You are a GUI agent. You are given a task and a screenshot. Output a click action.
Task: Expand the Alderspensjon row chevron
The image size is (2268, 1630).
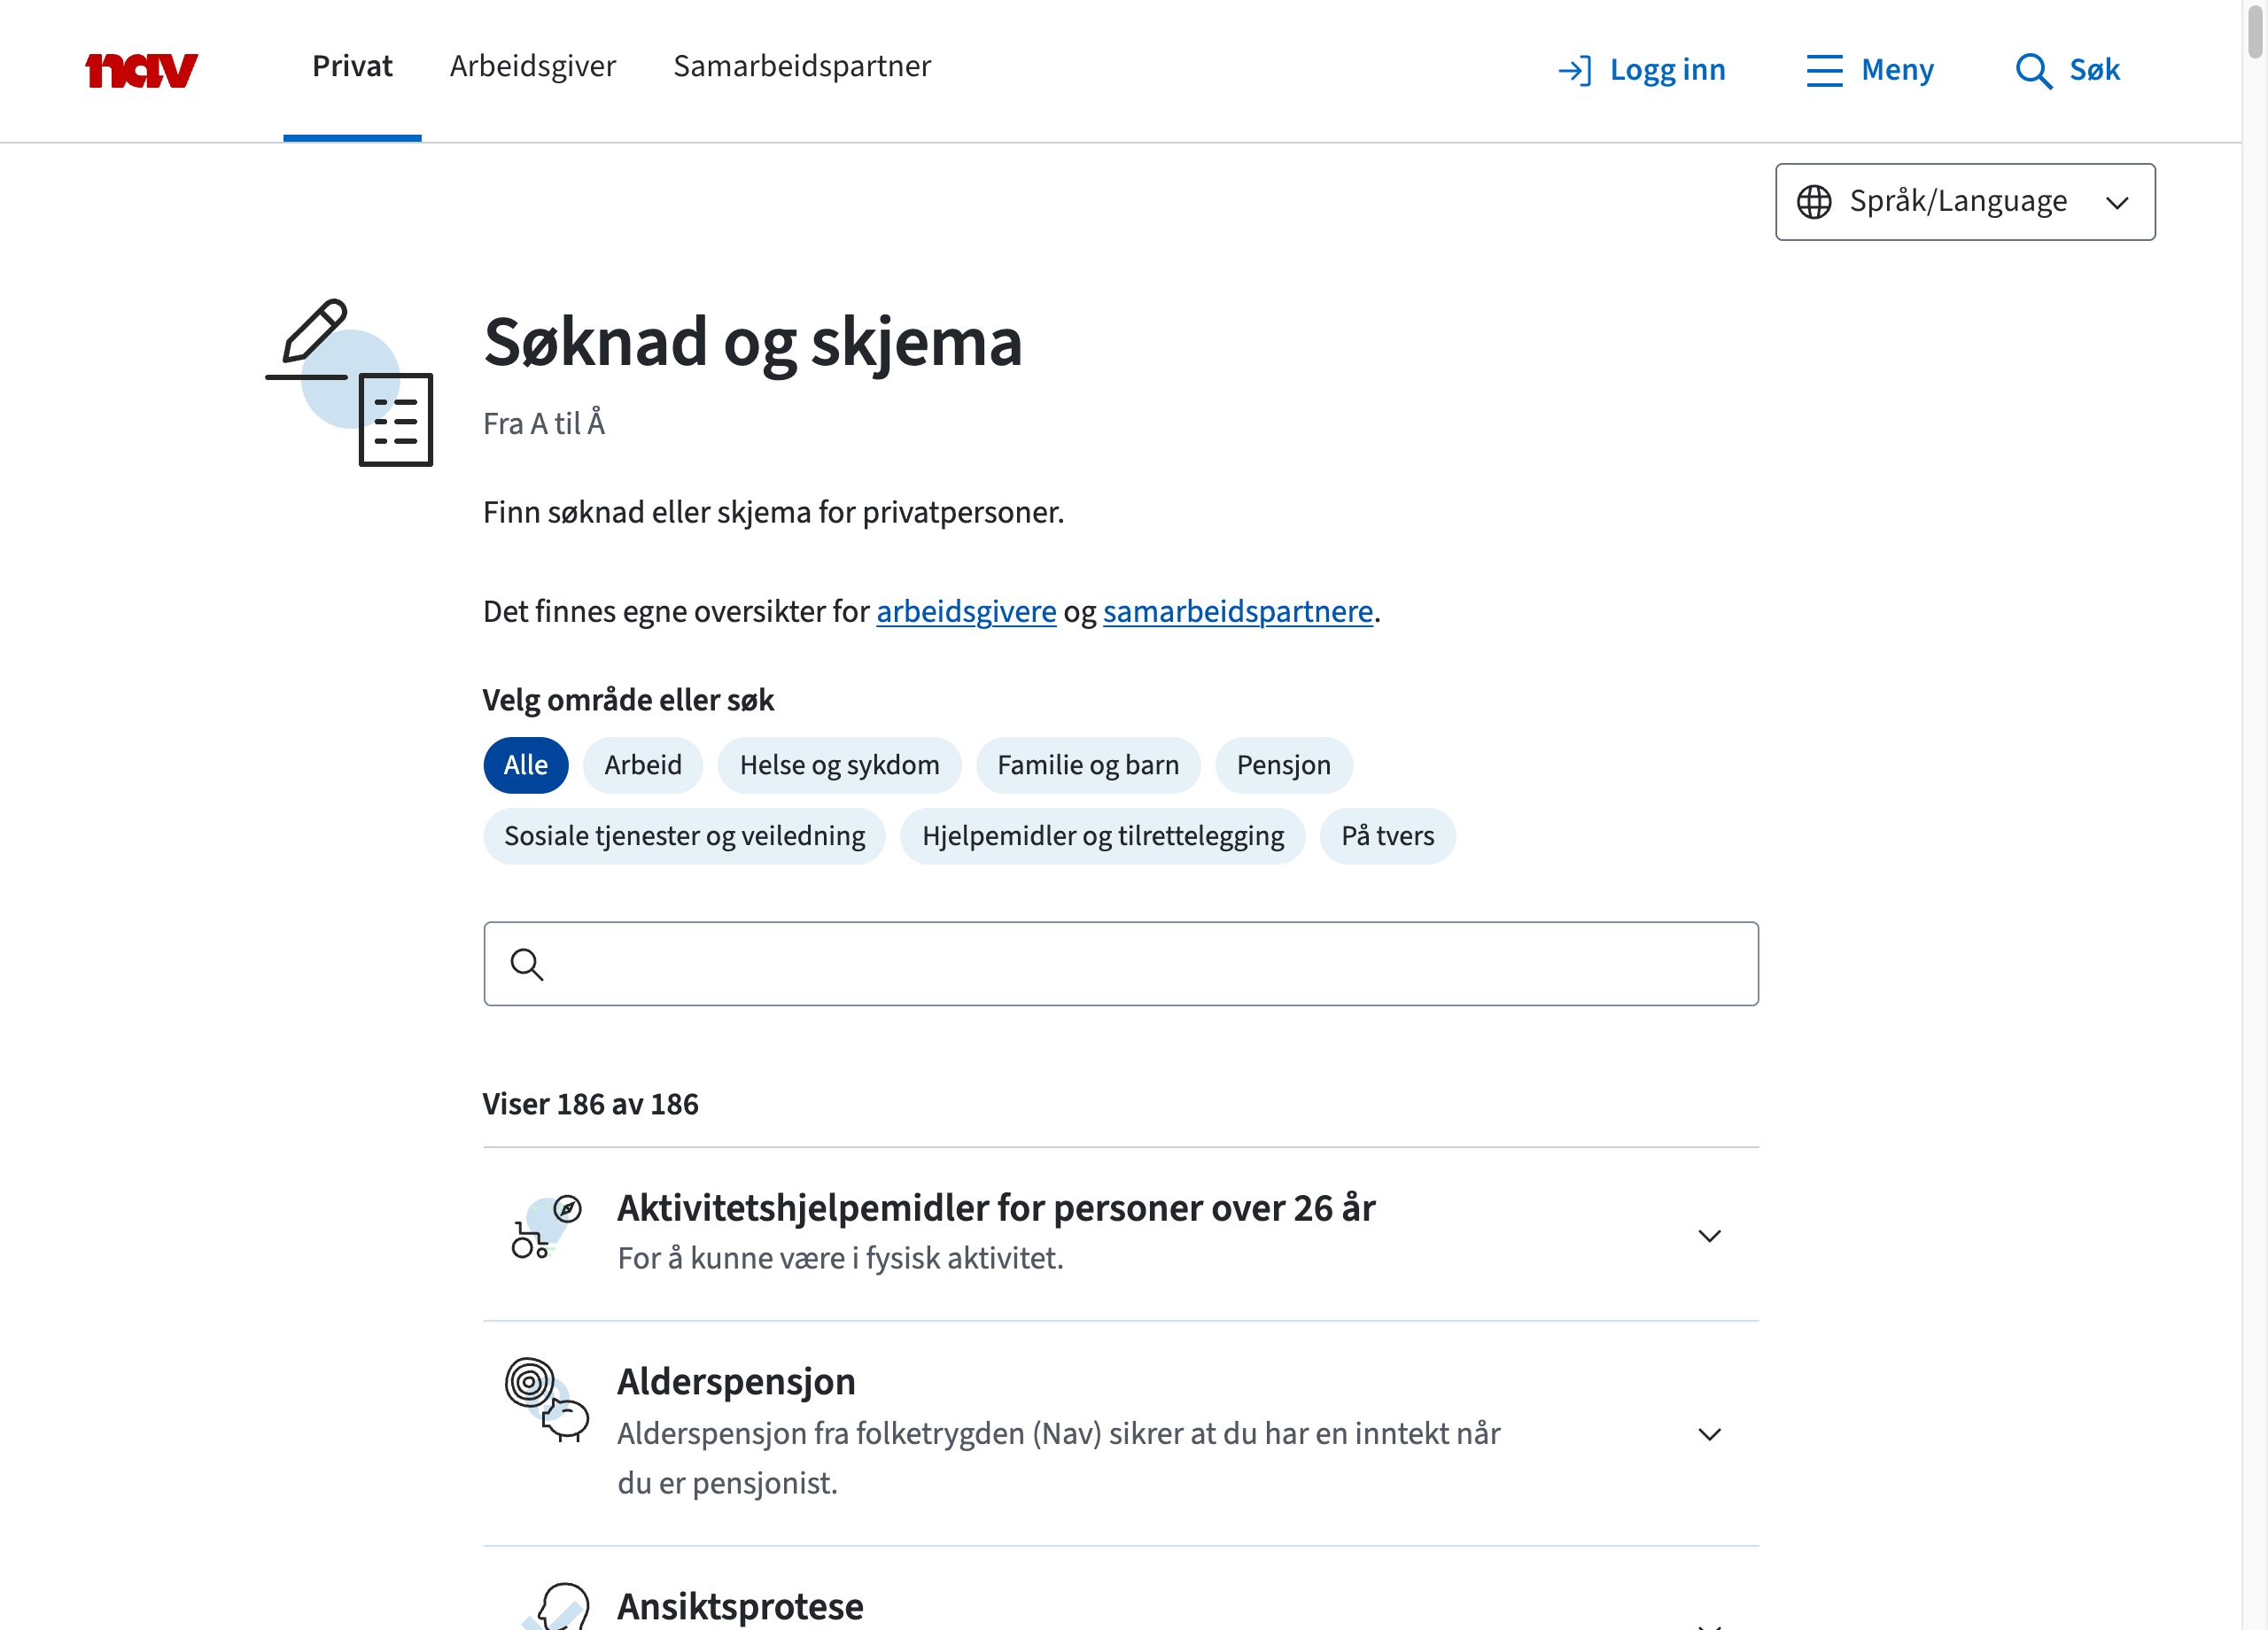pos(1709,1434)
